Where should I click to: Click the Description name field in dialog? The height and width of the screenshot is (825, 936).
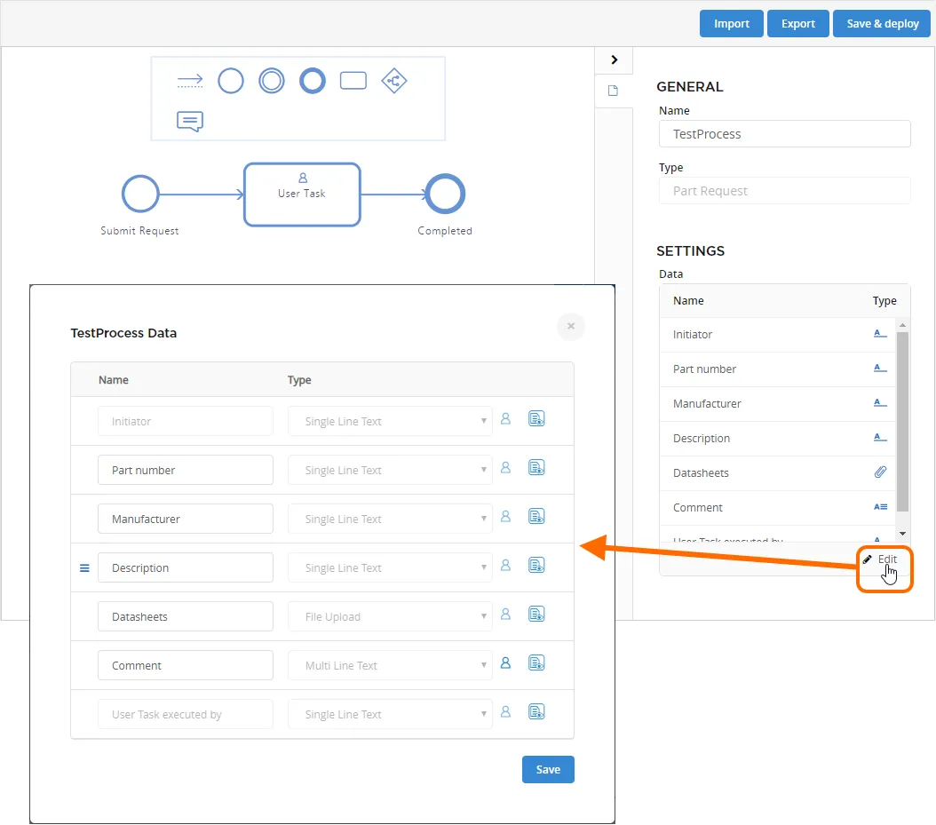pyautogui.click(x=186, y=567)
